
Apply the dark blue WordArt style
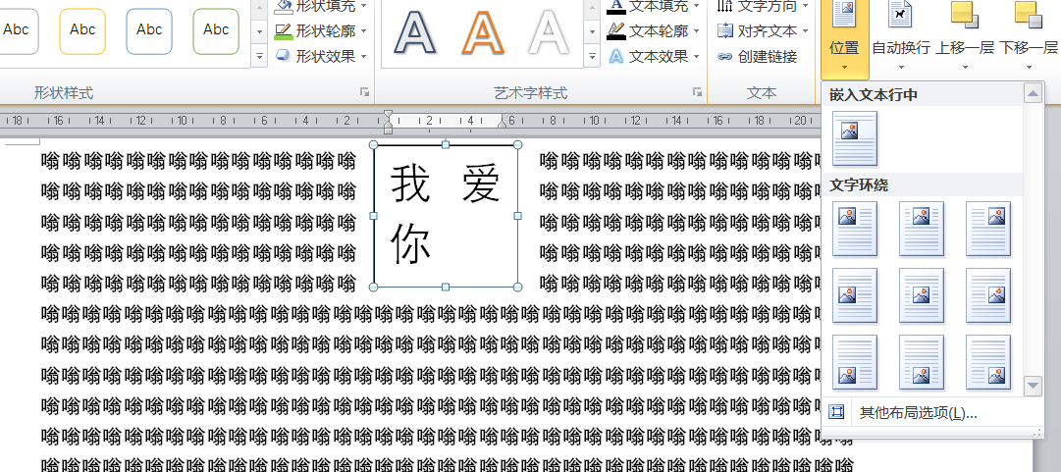(415, 32)
